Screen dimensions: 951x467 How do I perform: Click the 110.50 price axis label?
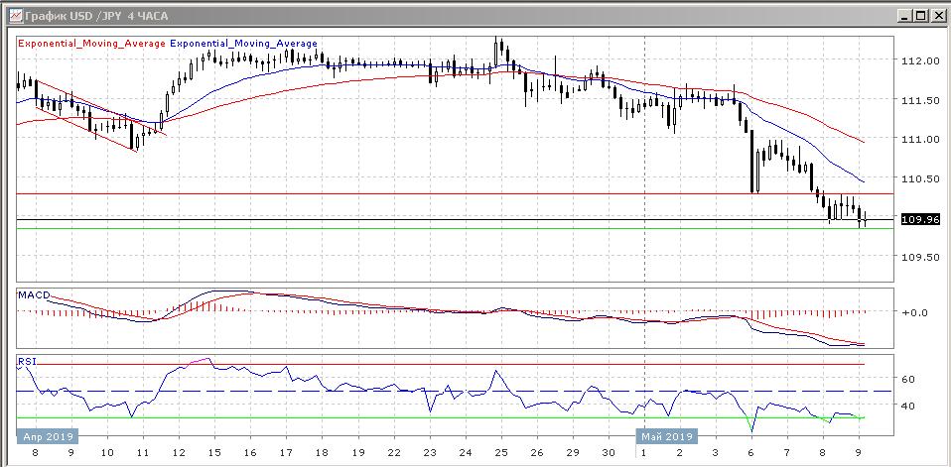(921, 178)
